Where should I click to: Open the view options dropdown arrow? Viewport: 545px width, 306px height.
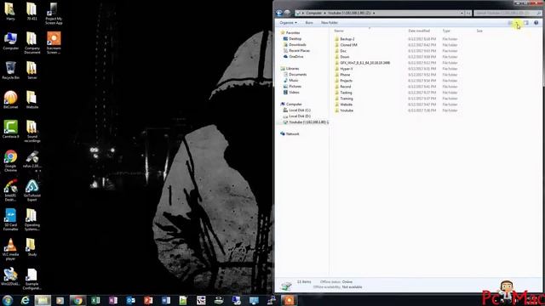click(x=517, y=23)
